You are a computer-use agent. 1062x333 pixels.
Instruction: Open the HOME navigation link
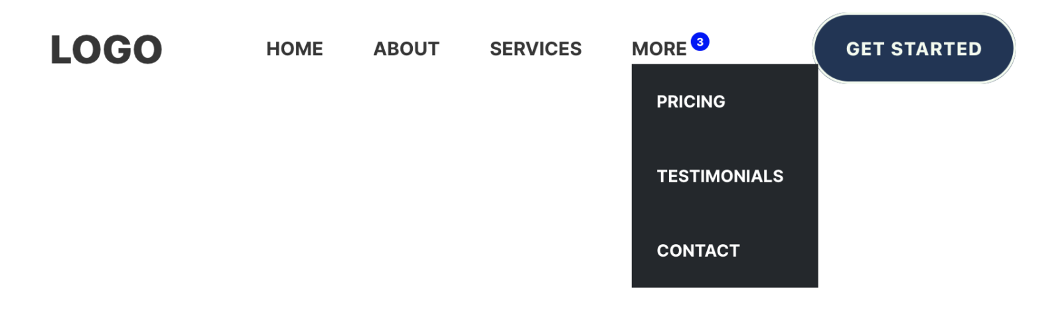tap(294, 49)
